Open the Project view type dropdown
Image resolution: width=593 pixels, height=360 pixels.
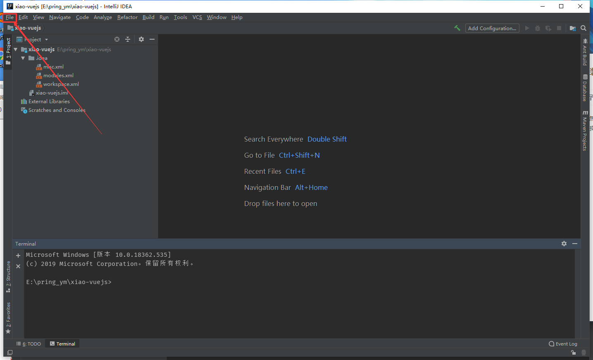click(45, 39)
